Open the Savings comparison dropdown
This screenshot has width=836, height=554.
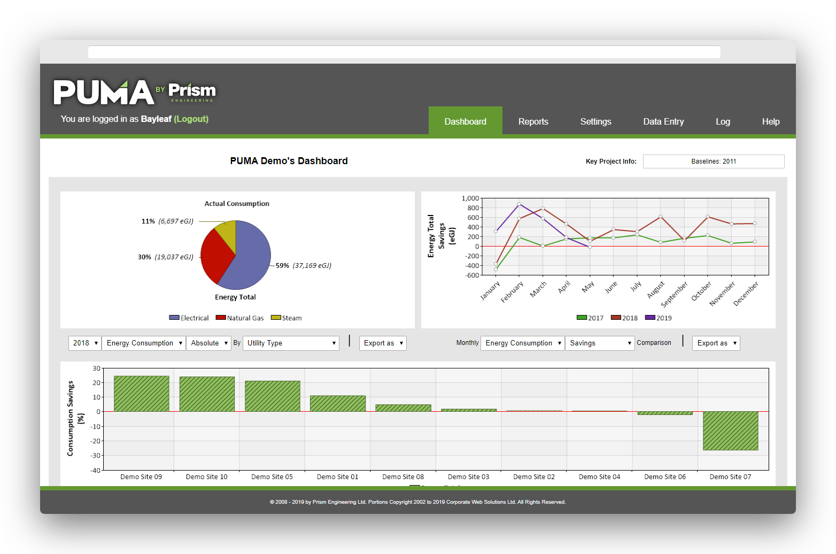(x=600, y=343)
